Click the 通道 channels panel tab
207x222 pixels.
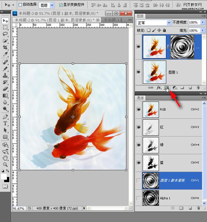point(140,98)
